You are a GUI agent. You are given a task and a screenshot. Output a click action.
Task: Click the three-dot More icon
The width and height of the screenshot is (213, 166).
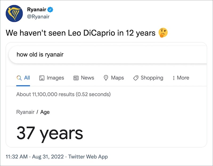click(174, 78)
